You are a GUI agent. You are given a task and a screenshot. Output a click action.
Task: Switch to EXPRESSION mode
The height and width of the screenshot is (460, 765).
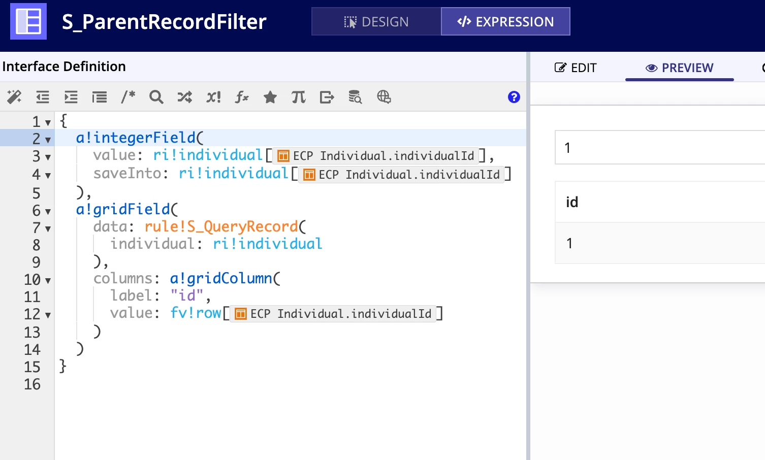pos(505,22)
